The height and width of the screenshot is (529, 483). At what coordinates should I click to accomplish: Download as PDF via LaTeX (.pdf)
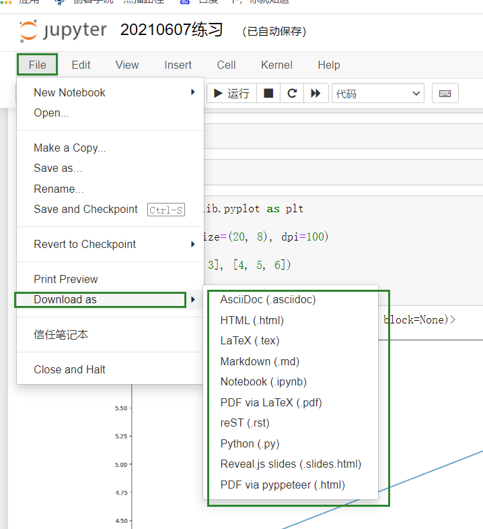coord(291,402)
